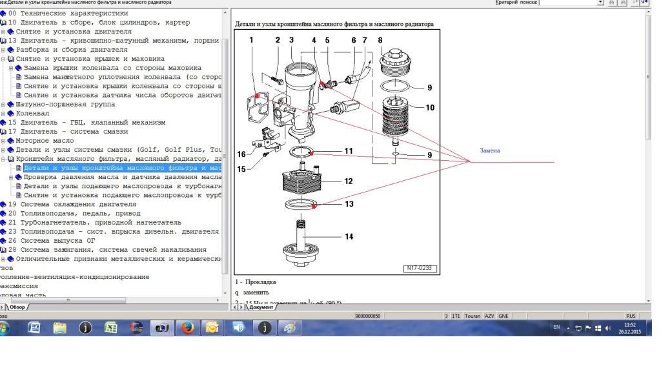Click book icon of 'Замена крышки коленвала со стороны маховика'

19,68
